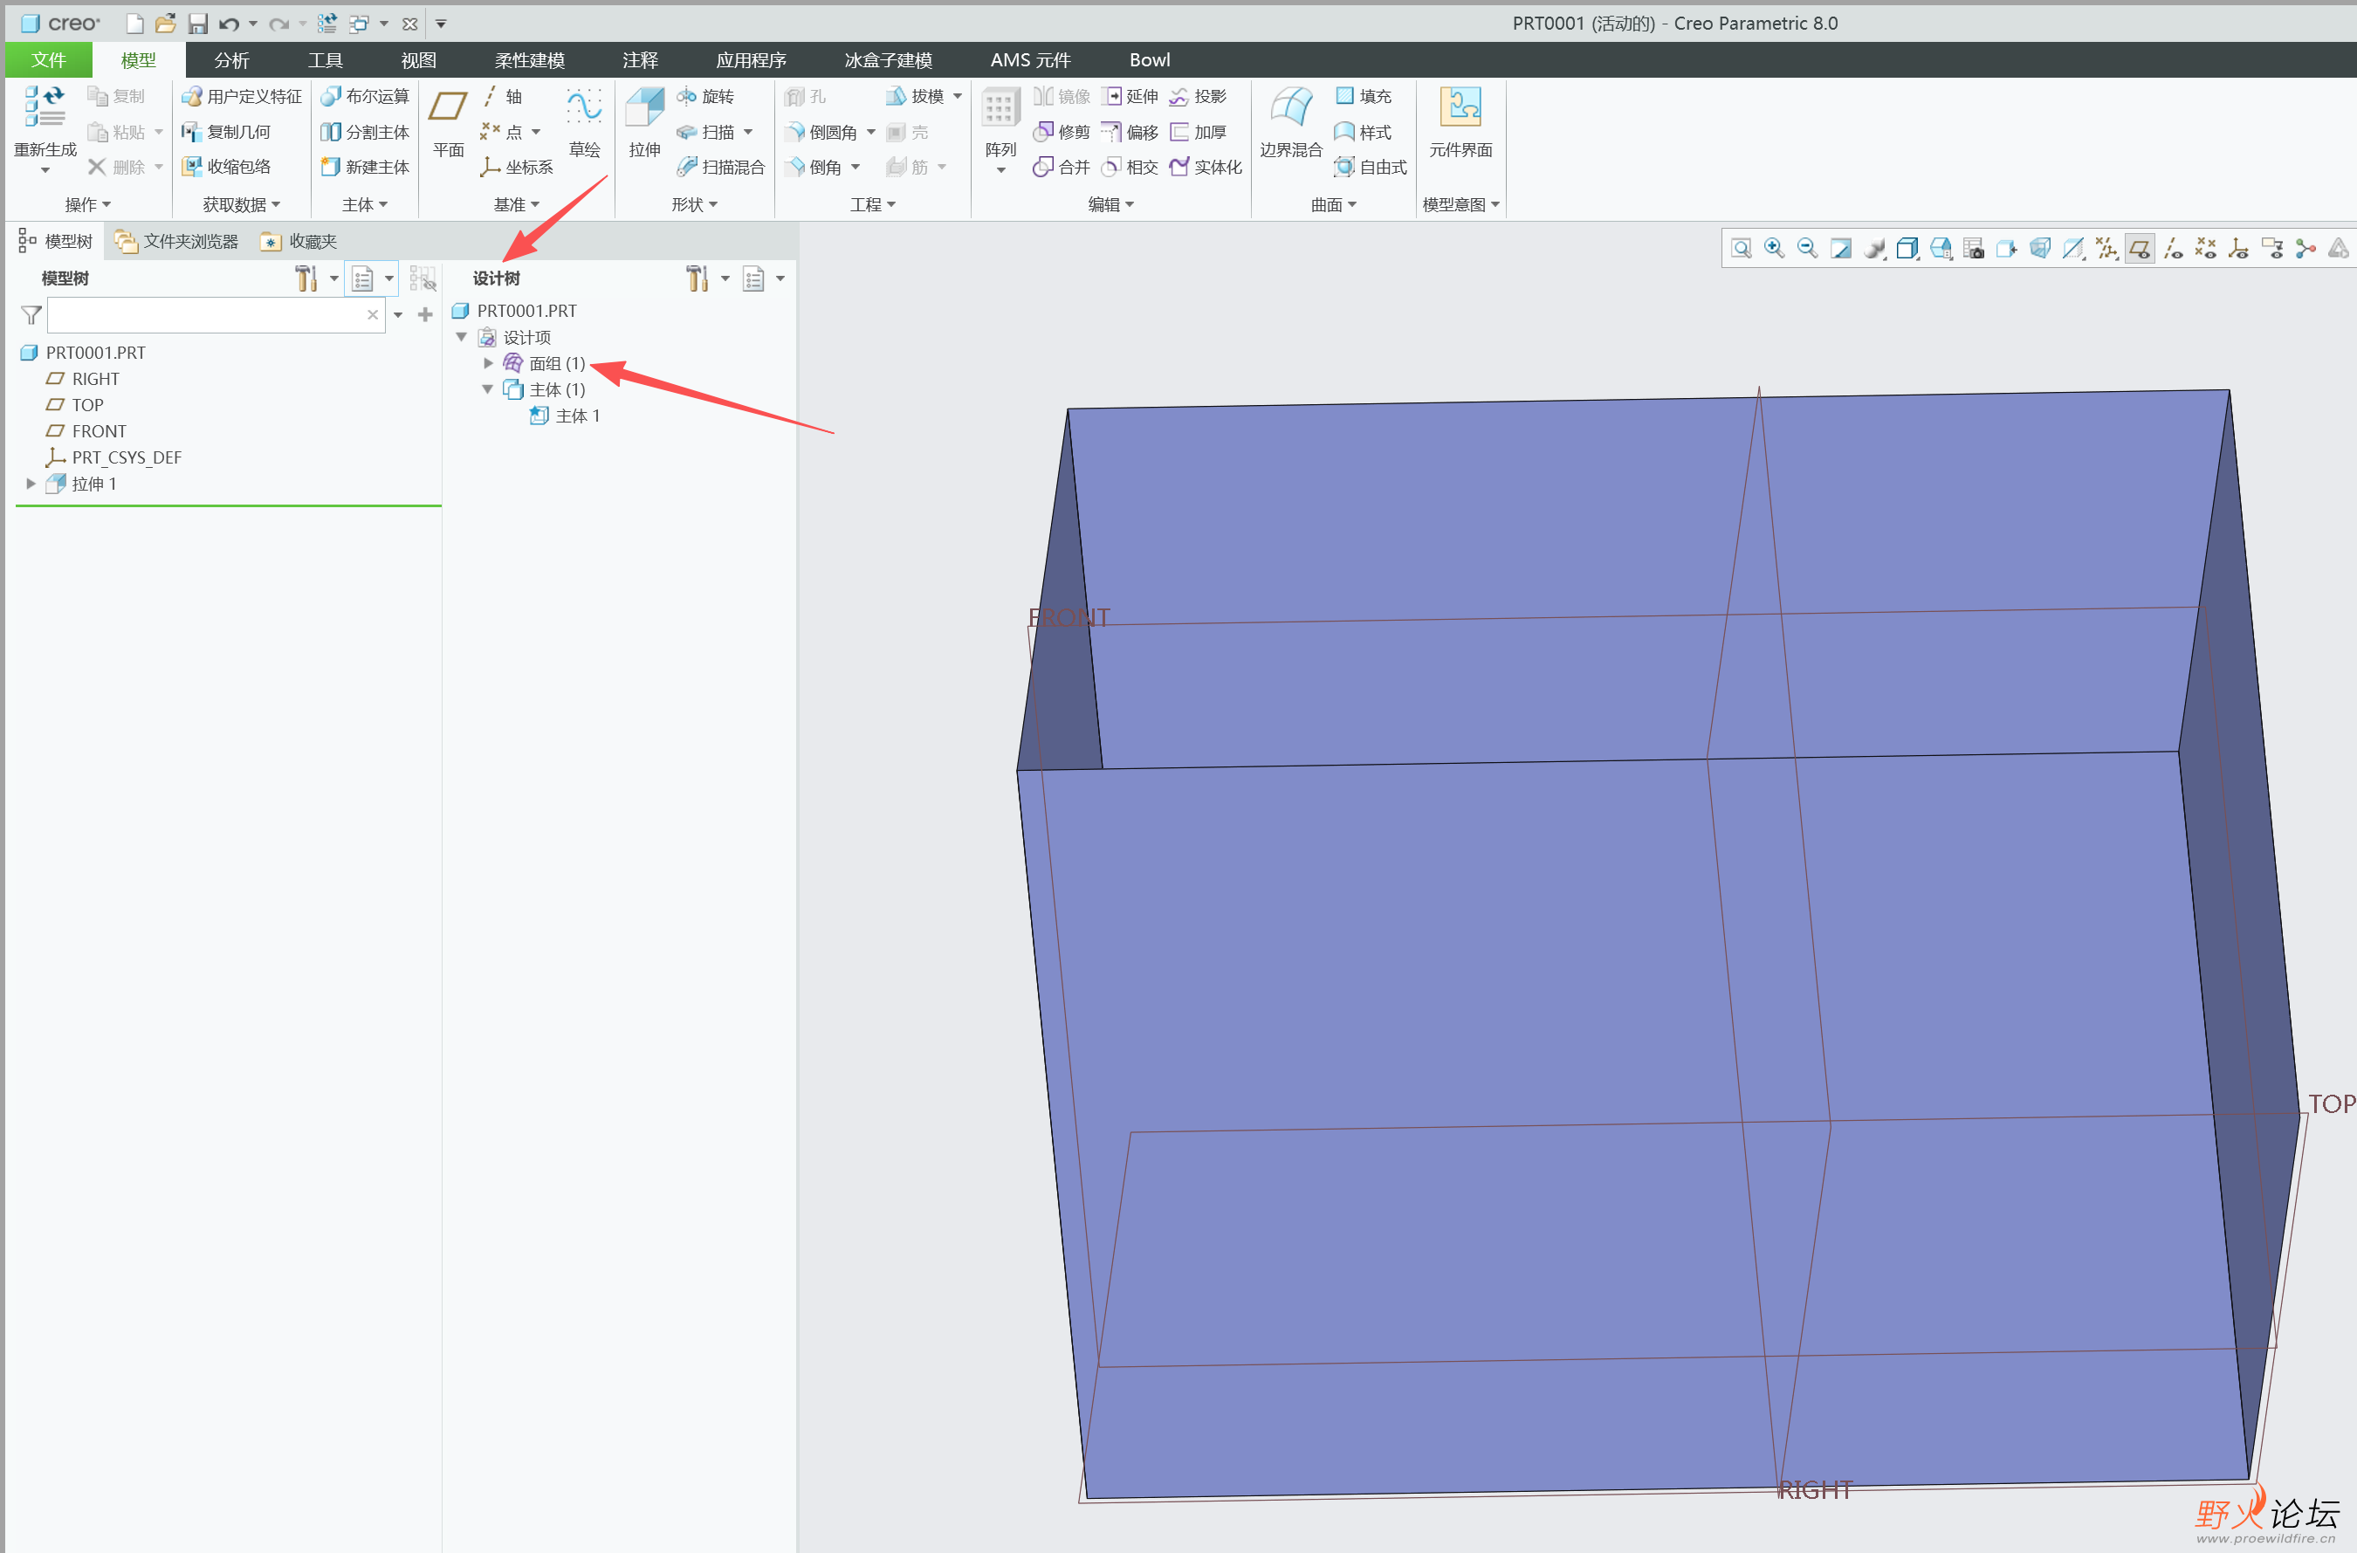Viewport: 2357px width, 1553px height.
Task: Click the 文件夹浏览器 tab button
Action: [178, 242]
